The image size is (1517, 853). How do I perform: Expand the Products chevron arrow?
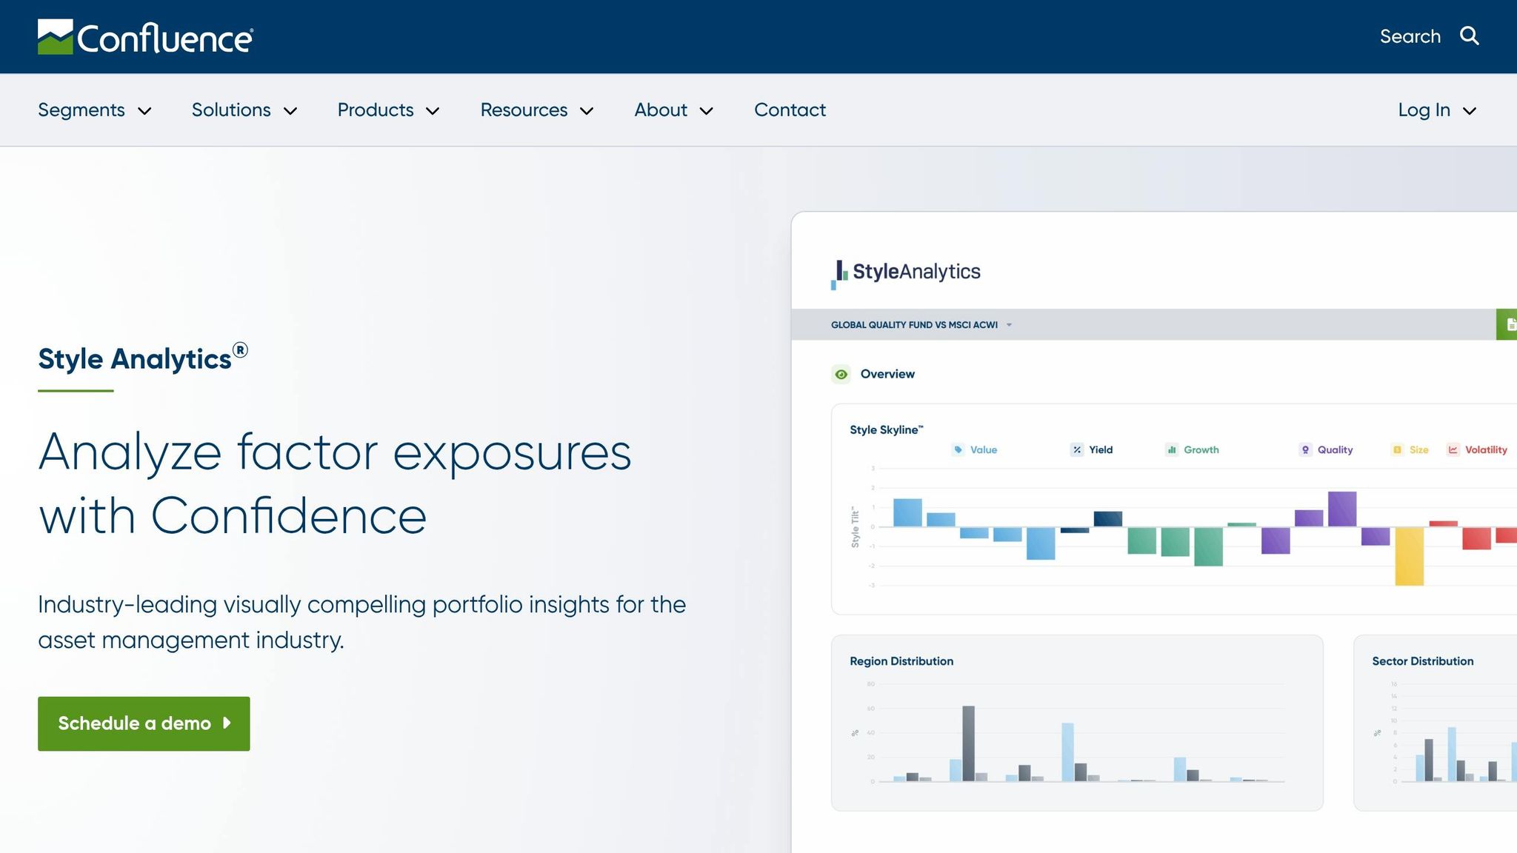tap(433, 111)
